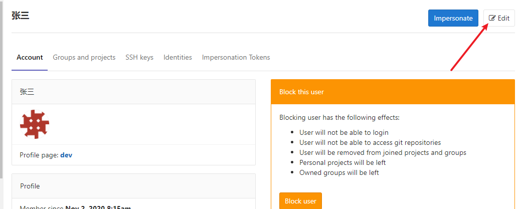
Task: Switch to Groups and projects tab
Action: (x=84, y=57)
